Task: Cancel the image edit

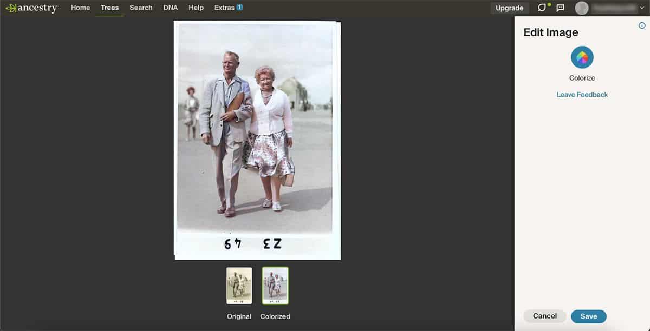Action: point(544,316)
